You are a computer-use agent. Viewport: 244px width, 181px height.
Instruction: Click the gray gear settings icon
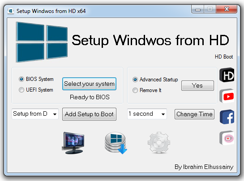[159, 143]
